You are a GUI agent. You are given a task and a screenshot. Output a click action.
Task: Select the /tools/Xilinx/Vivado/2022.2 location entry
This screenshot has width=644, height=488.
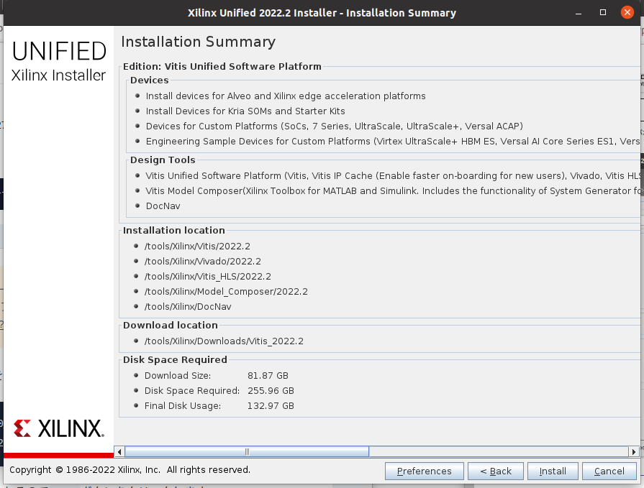pyautogui.click(x=202, y=262)
